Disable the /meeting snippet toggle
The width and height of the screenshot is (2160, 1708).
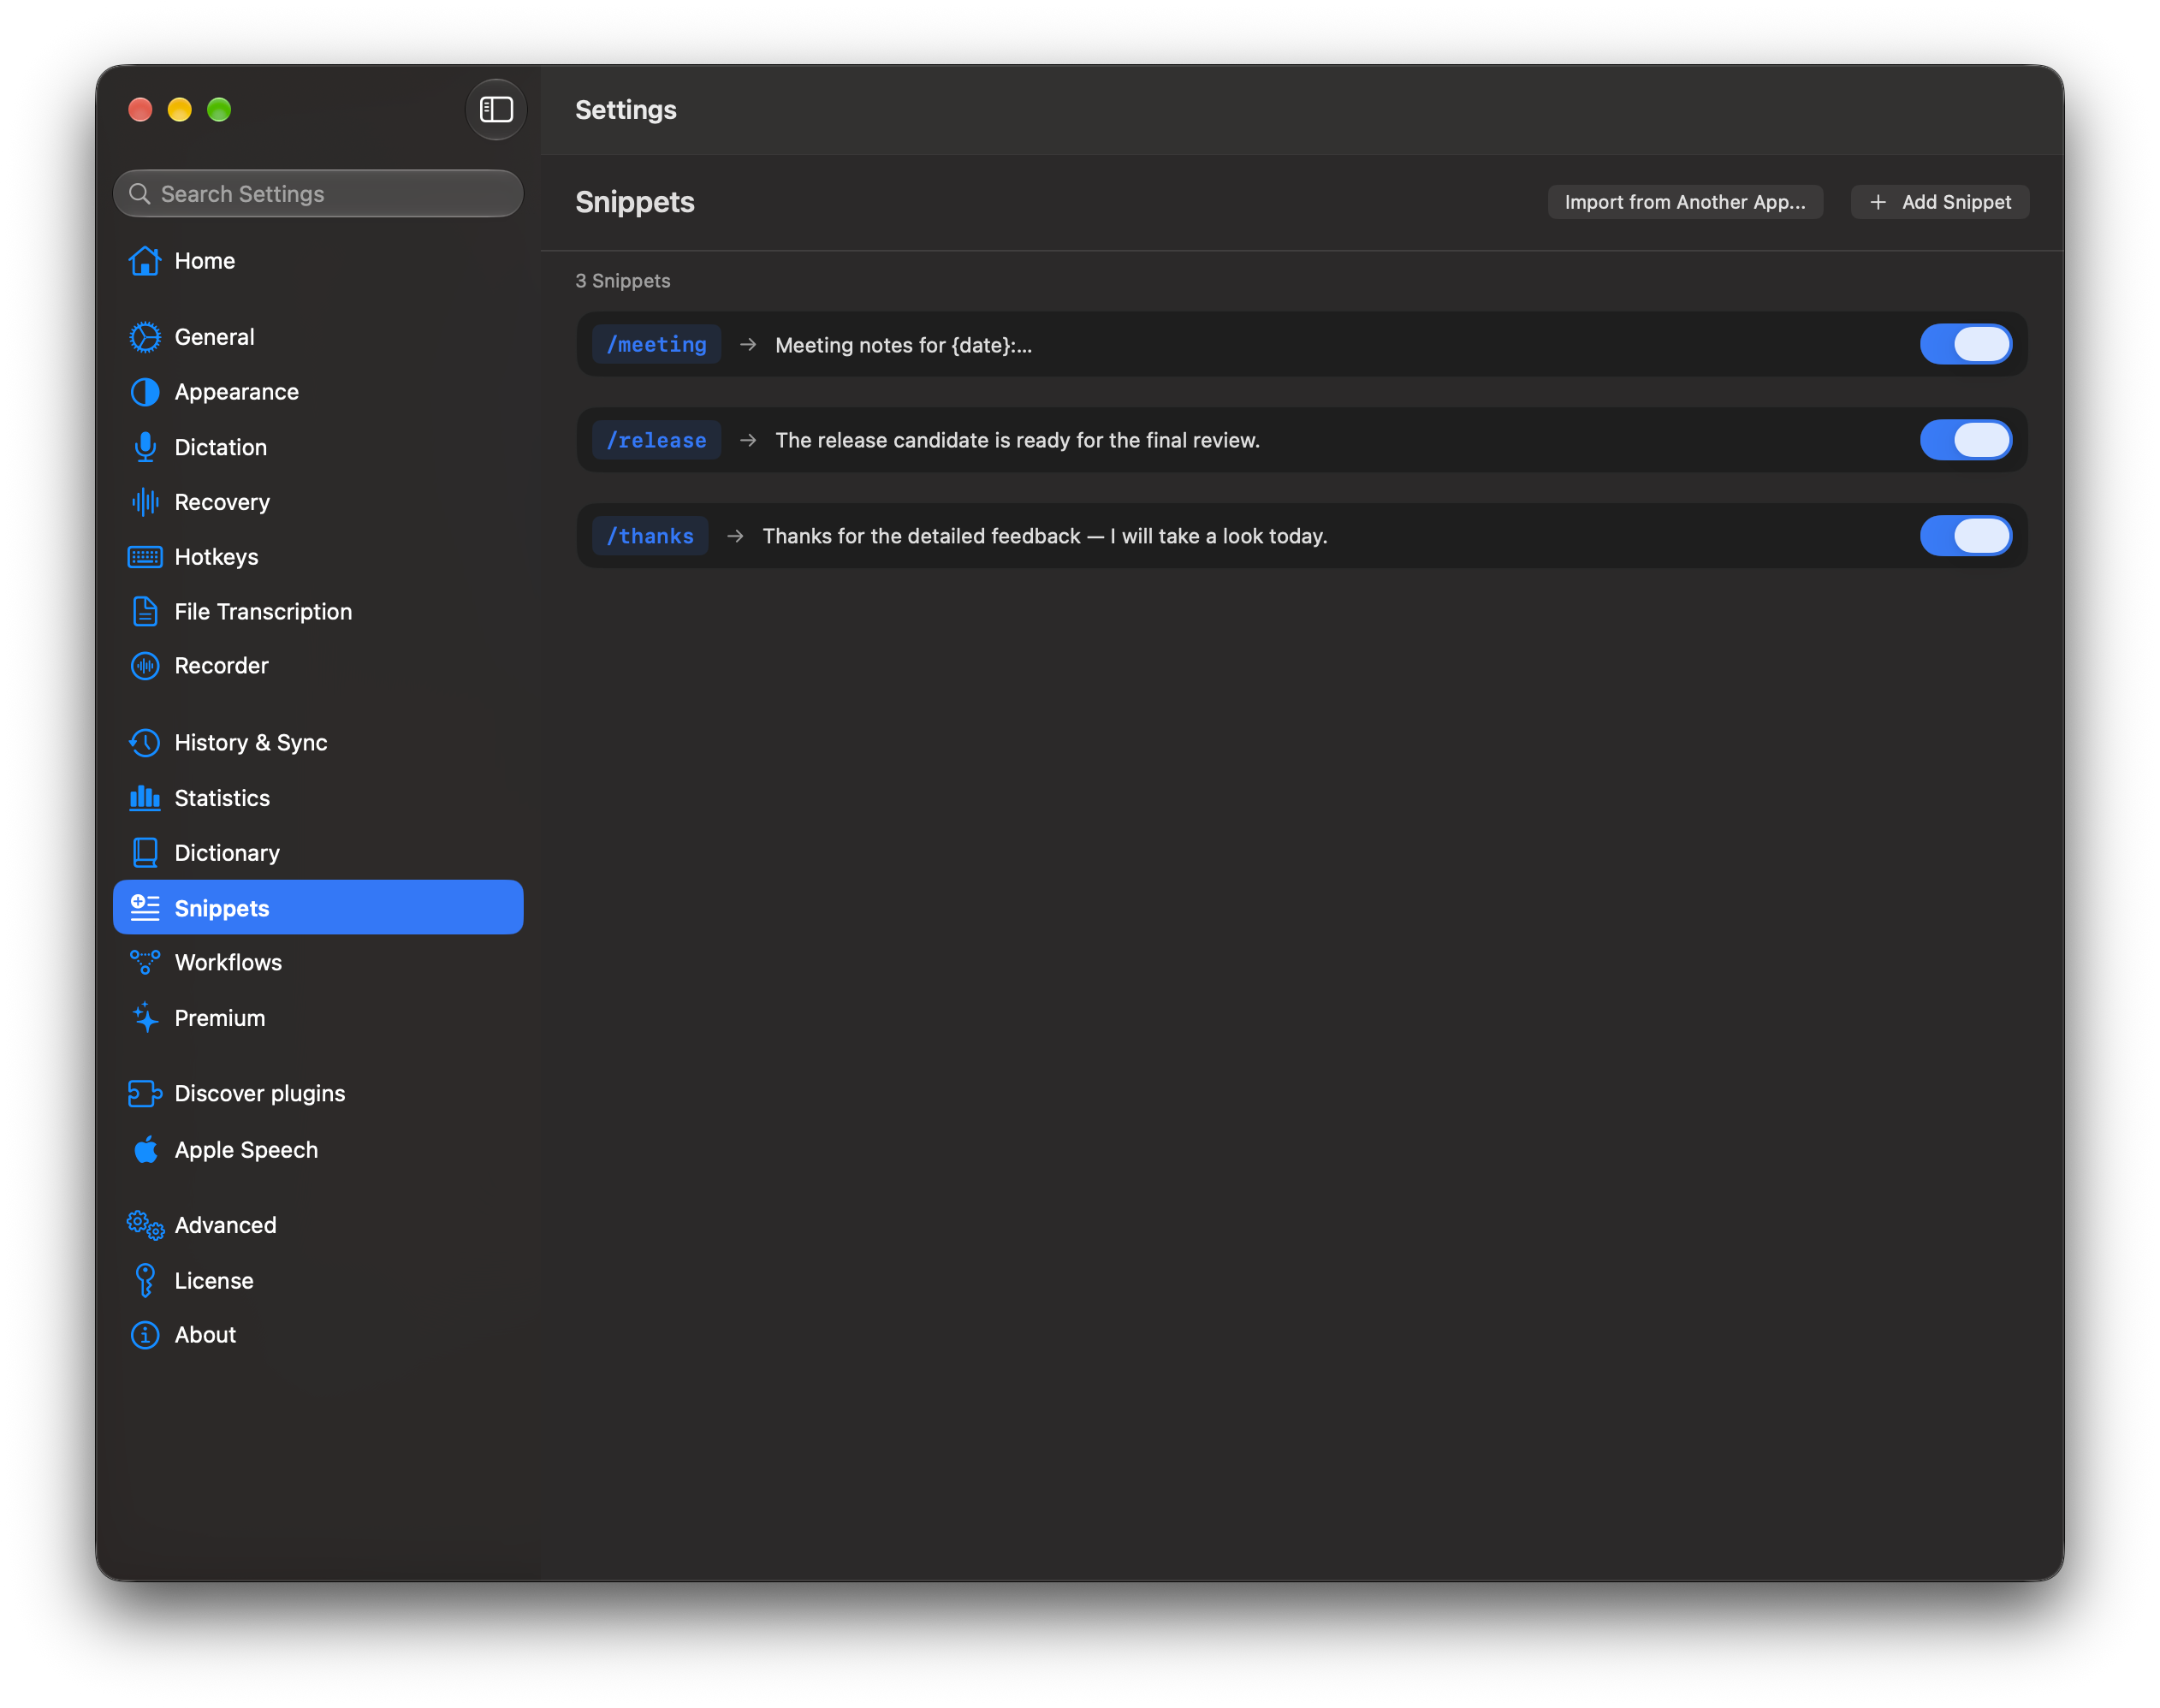[1965, 344]
